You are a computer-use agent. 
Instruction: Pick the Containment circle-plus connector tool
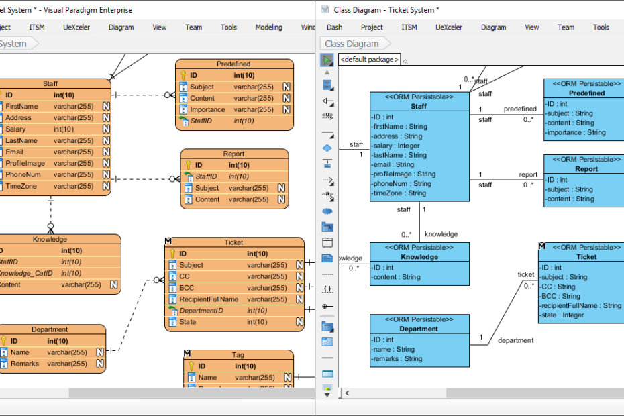click(327, 306)
